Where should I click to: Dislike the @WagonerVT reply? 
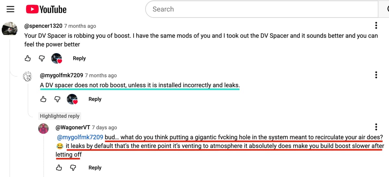(x=73, y=168)
